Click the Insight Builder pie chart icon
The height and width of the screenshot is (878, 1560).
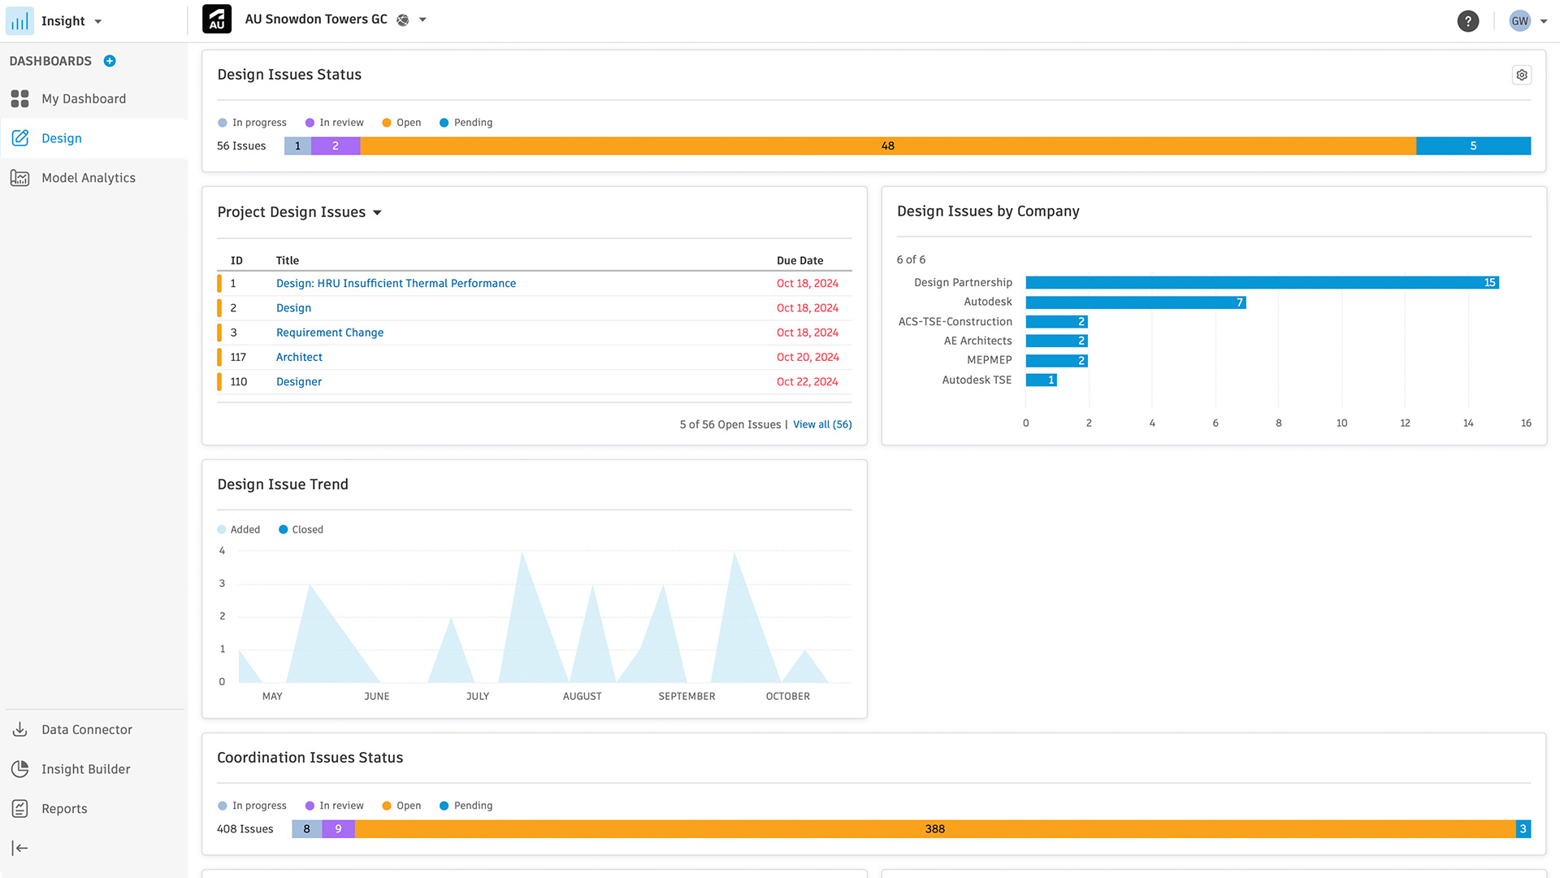[20, 769]
